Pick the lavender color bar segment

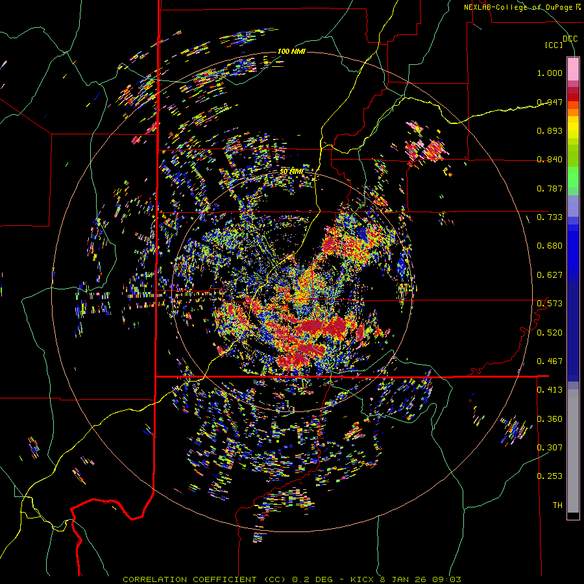[573, 206]
